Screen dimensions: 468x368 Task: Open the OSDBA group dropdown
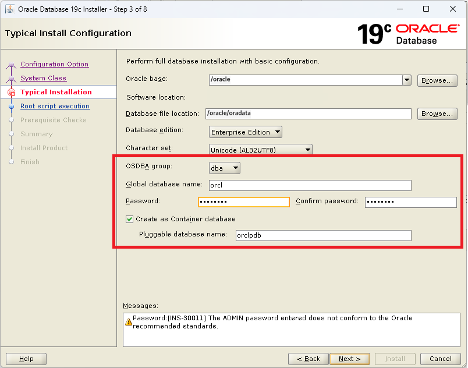tap(225, 168)
